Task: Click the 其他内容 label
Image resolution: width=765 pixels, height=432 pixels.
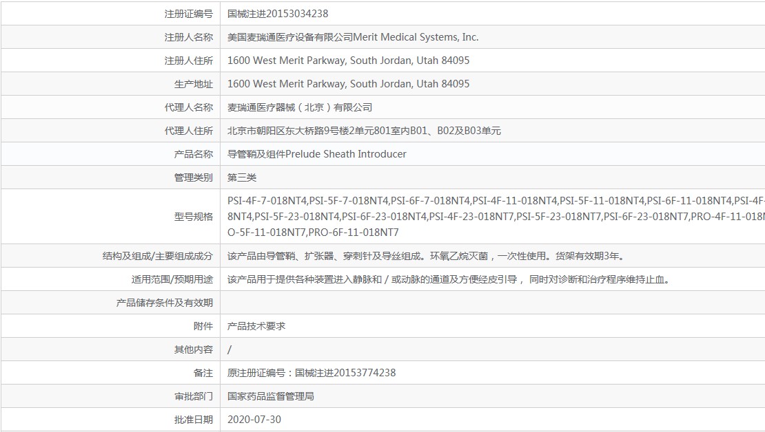Action: pyautogui.click(x=194, y=349)
